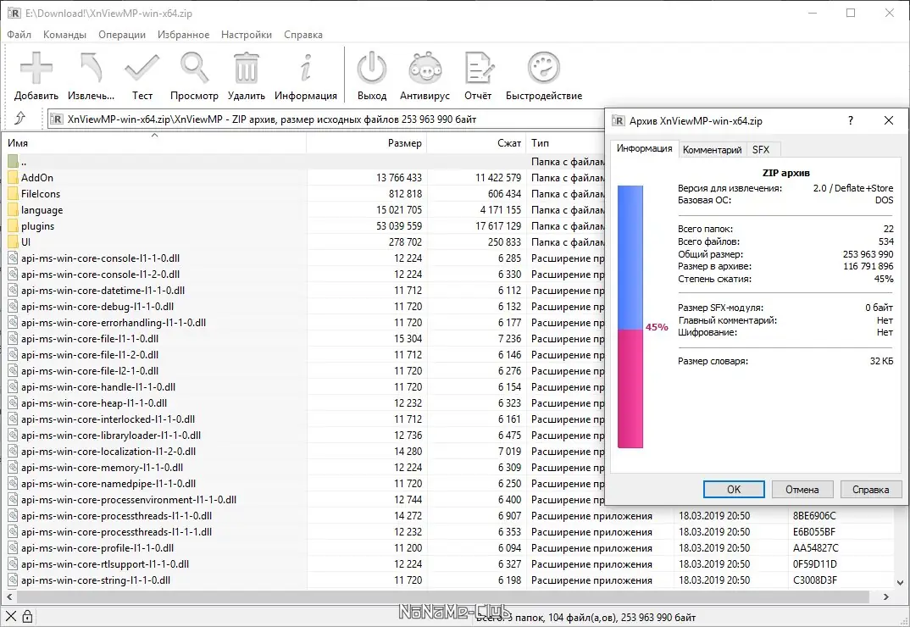This screenshot has width=910, height=627.
Task: Click the archive path address field
Action: tap(325, 119)
